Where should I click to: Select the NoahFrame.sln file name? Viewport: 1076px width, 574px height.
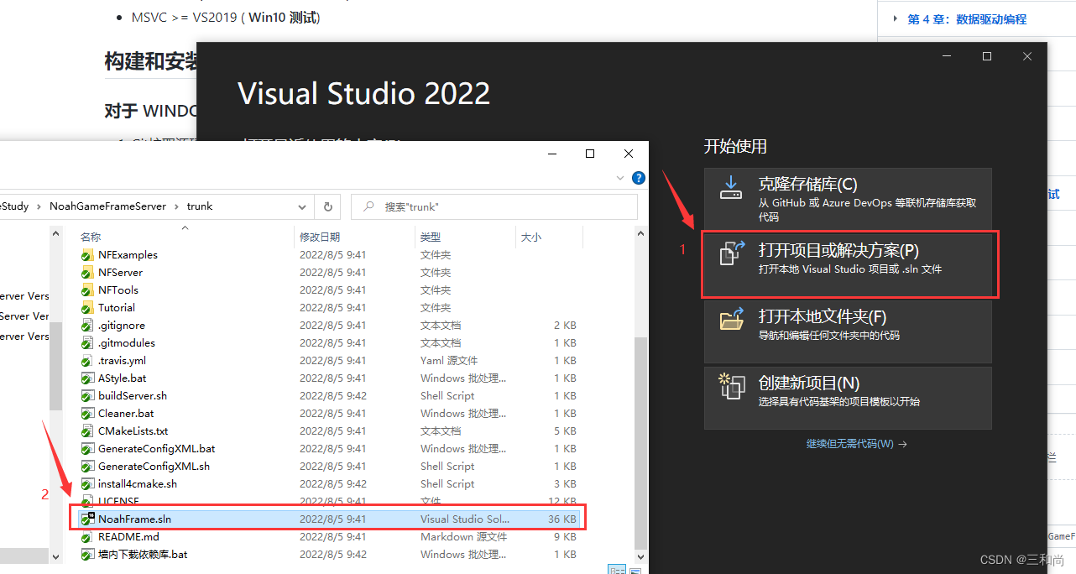pos(134,519)
